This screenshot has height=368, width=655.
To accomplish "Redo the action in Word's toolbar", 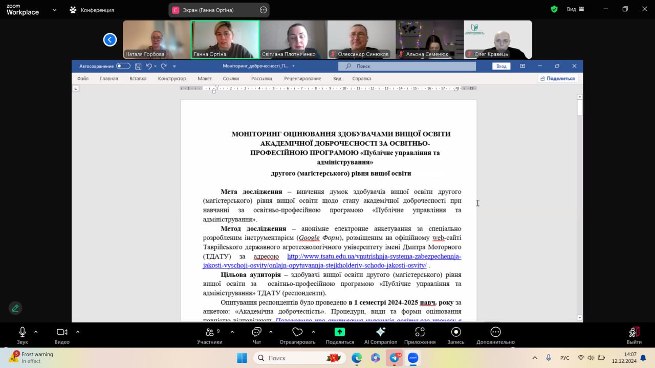I will point(164,66).
